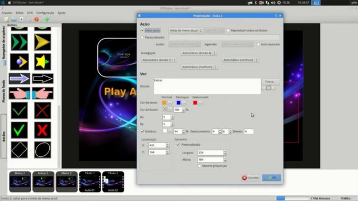358x201 pixels.
Task: Select the blue ball with arrow button
Action: coord(20,62)
